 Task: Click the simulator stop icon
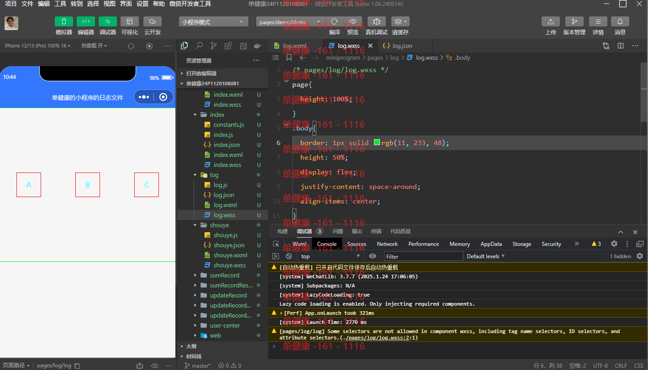(x=149, y=46)
